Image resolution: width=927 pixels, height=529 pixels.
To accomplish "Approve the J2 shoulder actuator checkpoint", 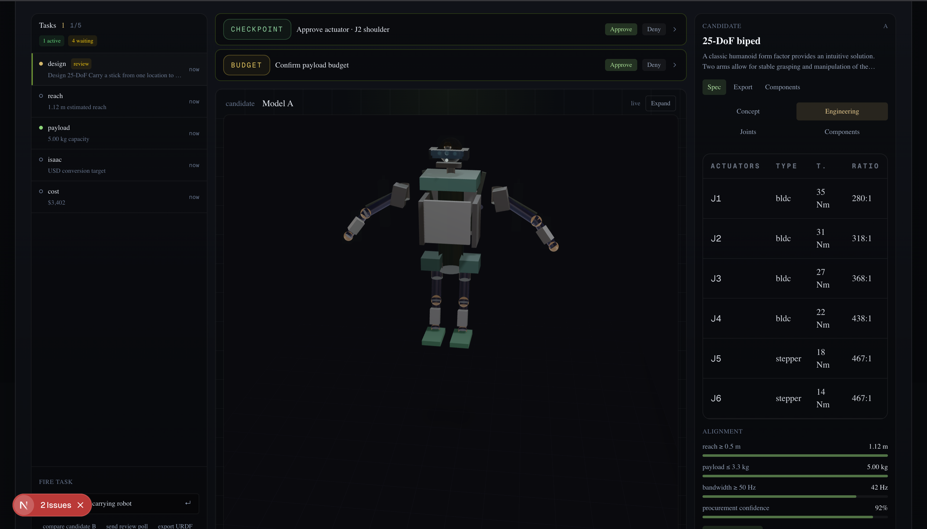I will [x=620, y=29].
